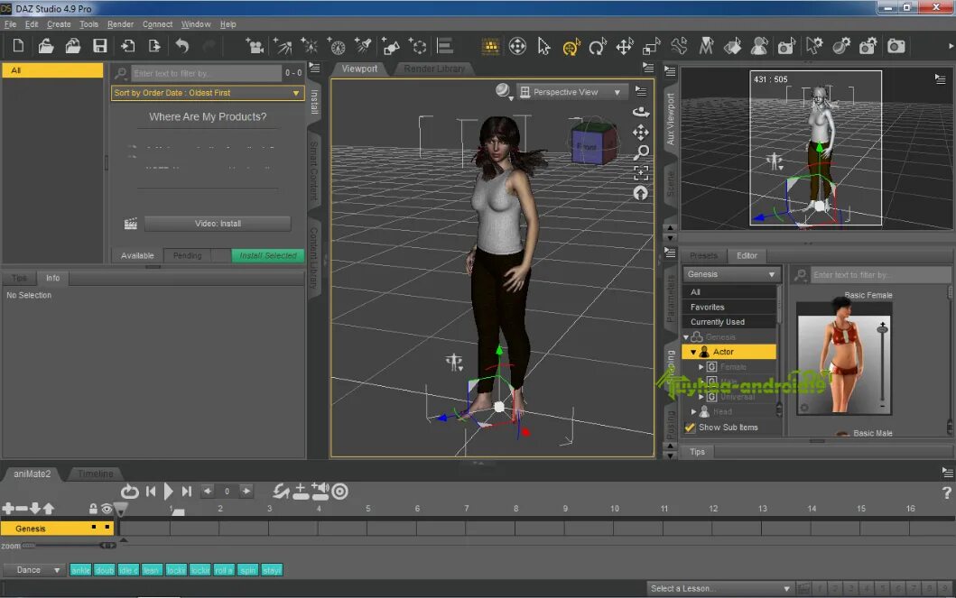Click the play button in aniMate2

(x=168, y=492)
